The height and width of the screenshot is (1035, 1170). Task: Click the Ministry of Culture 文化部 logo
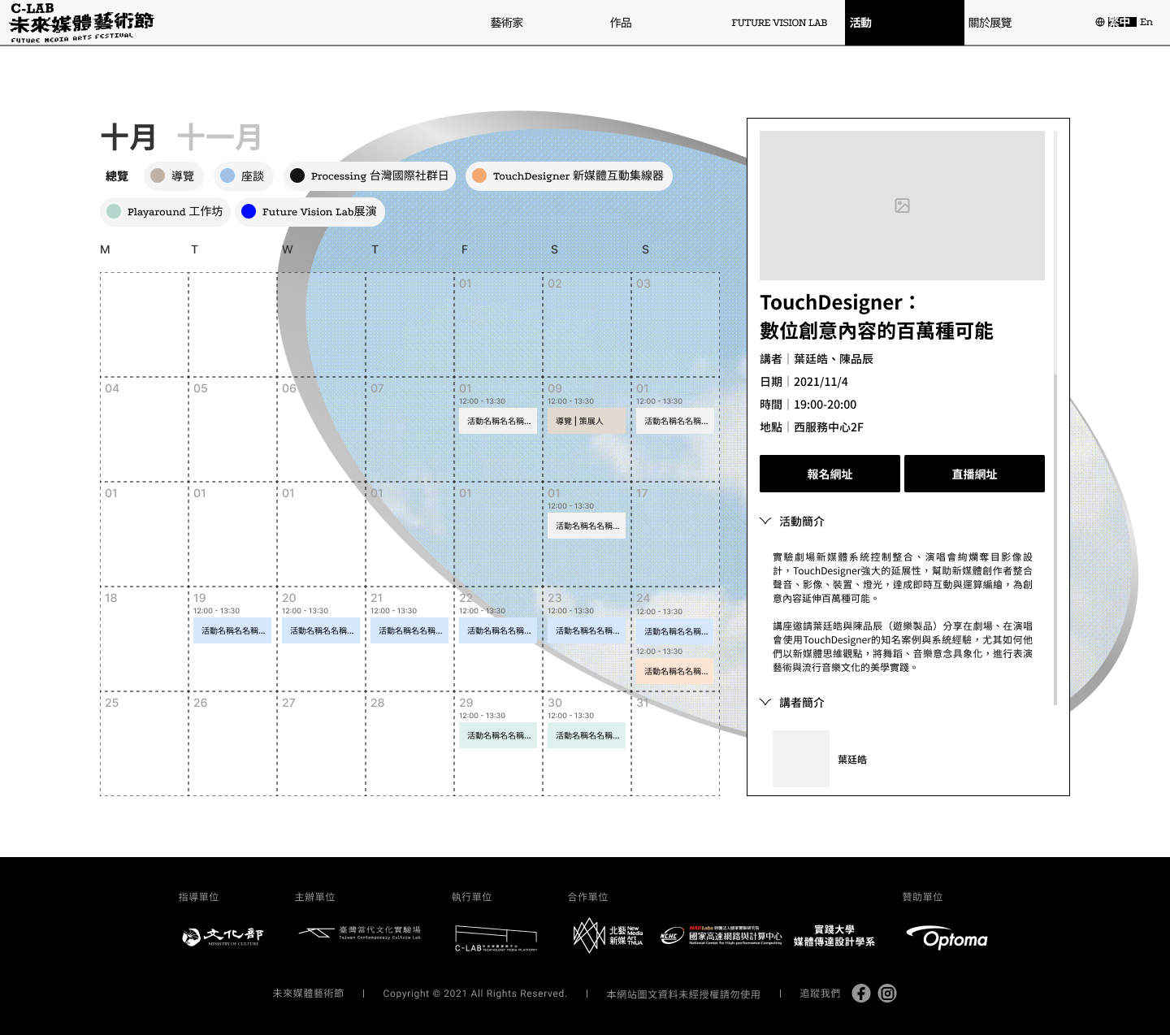coord(222,937)
